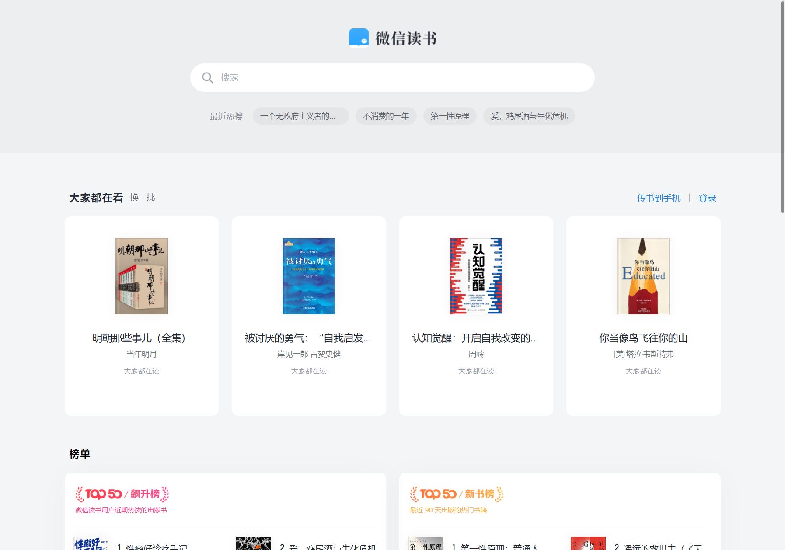Open book cover of 明朝那些事儿
785x550 pixels.
click(142, 276)
